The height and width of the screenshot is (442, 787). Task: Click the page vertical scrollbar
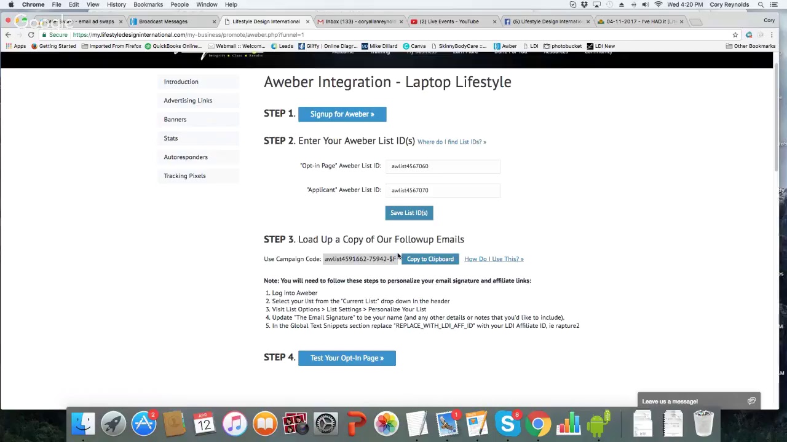coord(777,117)
